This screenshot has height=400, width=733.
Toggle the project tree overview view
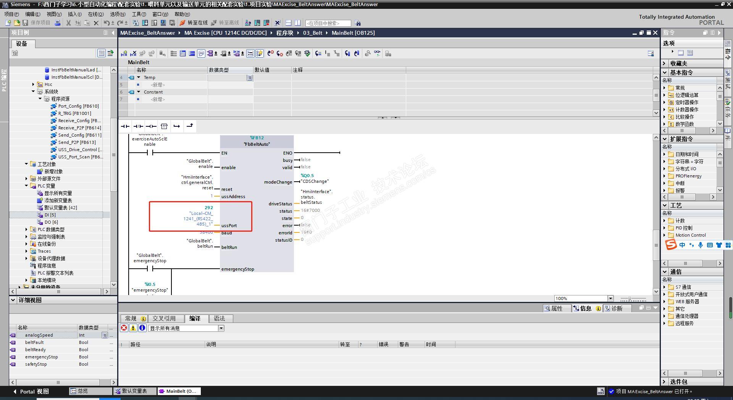click(x=102, y=53)
